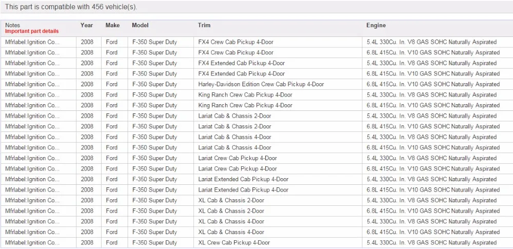Click 5.4L engine cell in XL Crew Cab row

[438, 242]
